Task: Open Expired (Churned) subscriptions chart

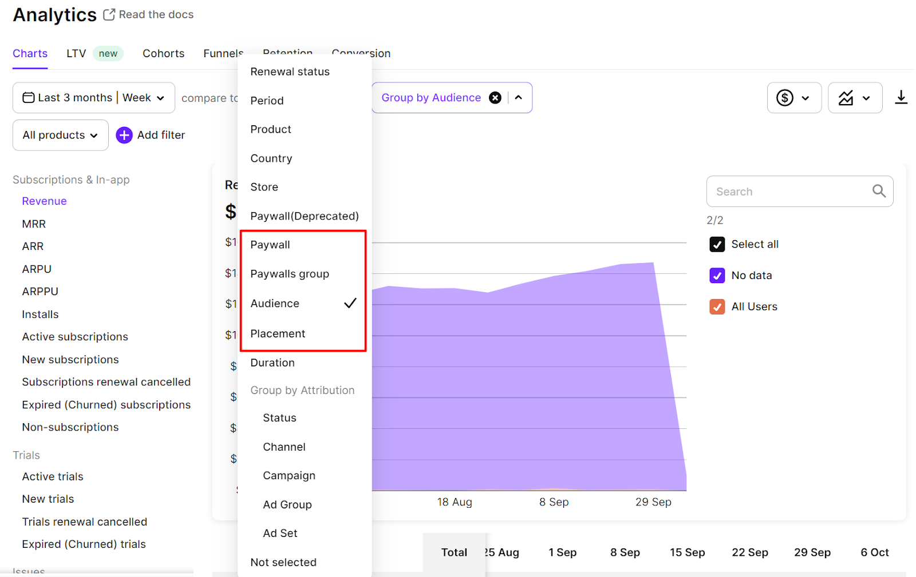Action: click(x=106, y=405)
